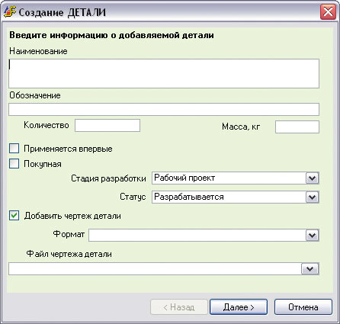
Task: Expand the Файл чертежа детали dropdown arrow
Action: [x=310, y=269]
